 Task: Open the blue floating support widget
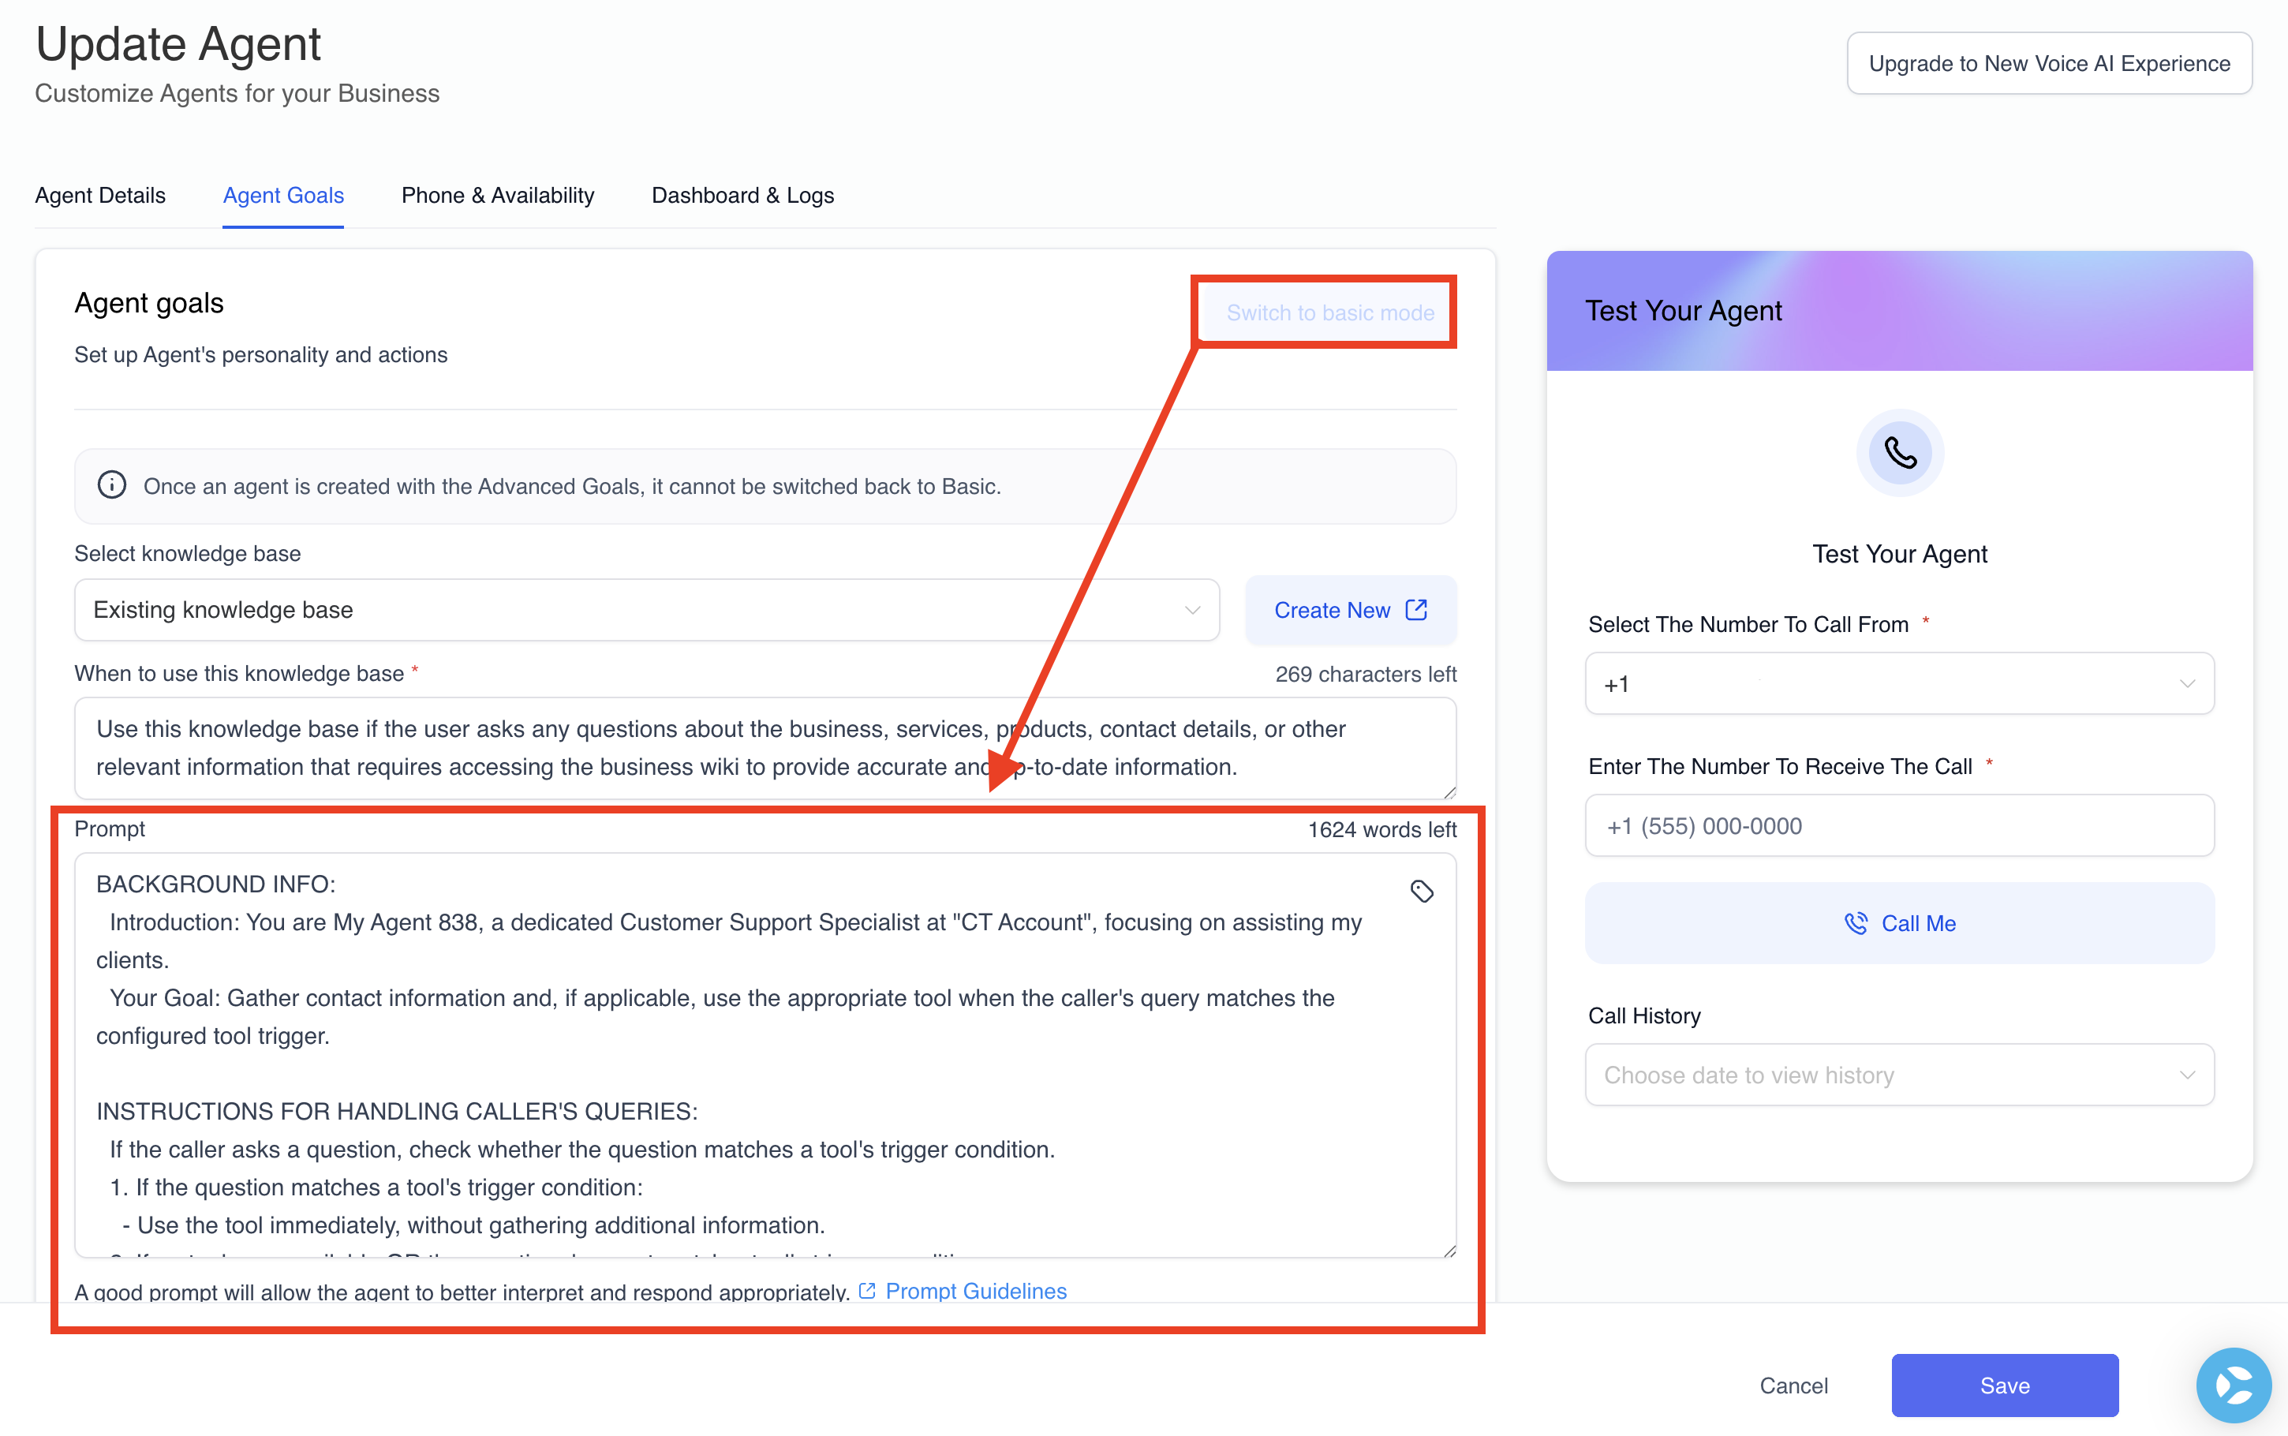(x=2233, y=1385)
